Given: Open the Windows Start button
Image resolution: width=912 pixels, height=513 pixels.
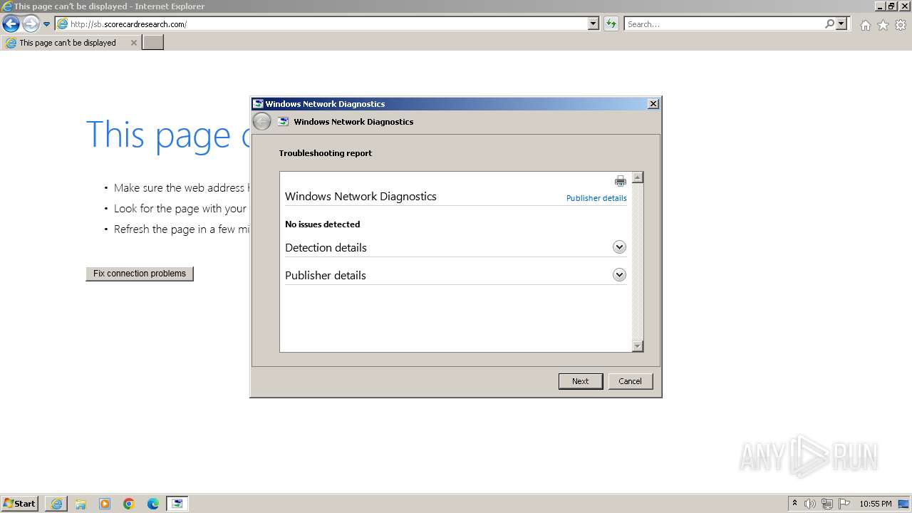Looking at the screenshot, I should tap(20, 504).
